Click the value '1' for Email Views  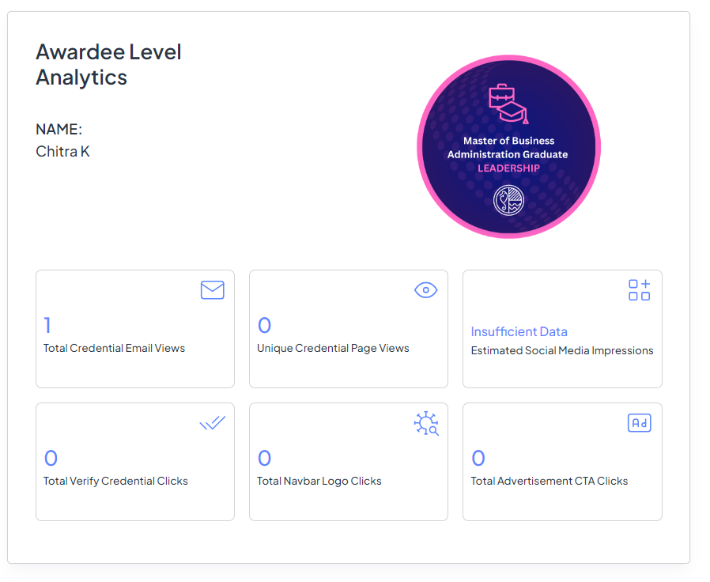pyautogui.click(x=47, y=325)
